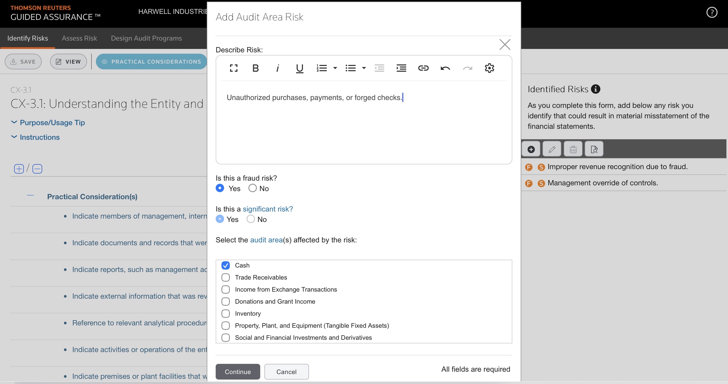The height and width of the screenshot is (384, 728).
Task: Check the Trade Receivables audit area
Action: [x=226, y=277]
